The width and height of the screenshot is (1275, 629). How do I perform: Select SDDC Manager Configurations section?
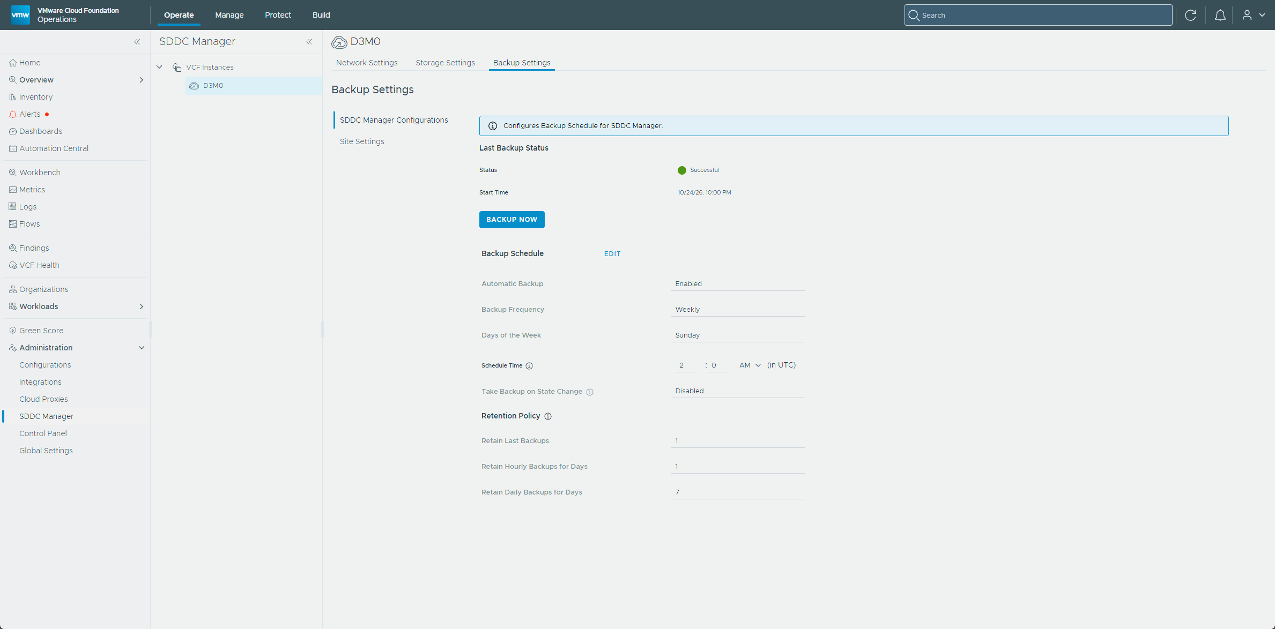(x=394, y=120)
